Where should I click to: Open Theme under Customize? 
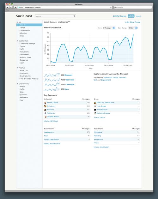[x=22, y=46]
